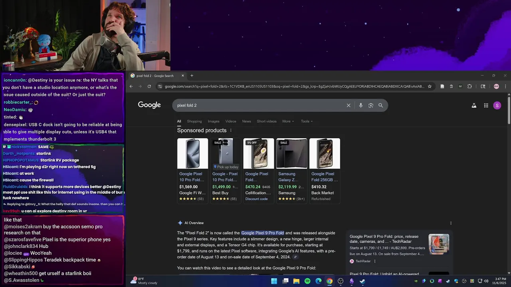Switch to the Shopping tab
511x287 pixels.
coord(194,121)
